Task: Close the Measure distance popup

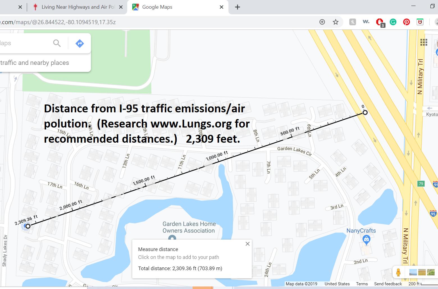Action: pos(247,244)
